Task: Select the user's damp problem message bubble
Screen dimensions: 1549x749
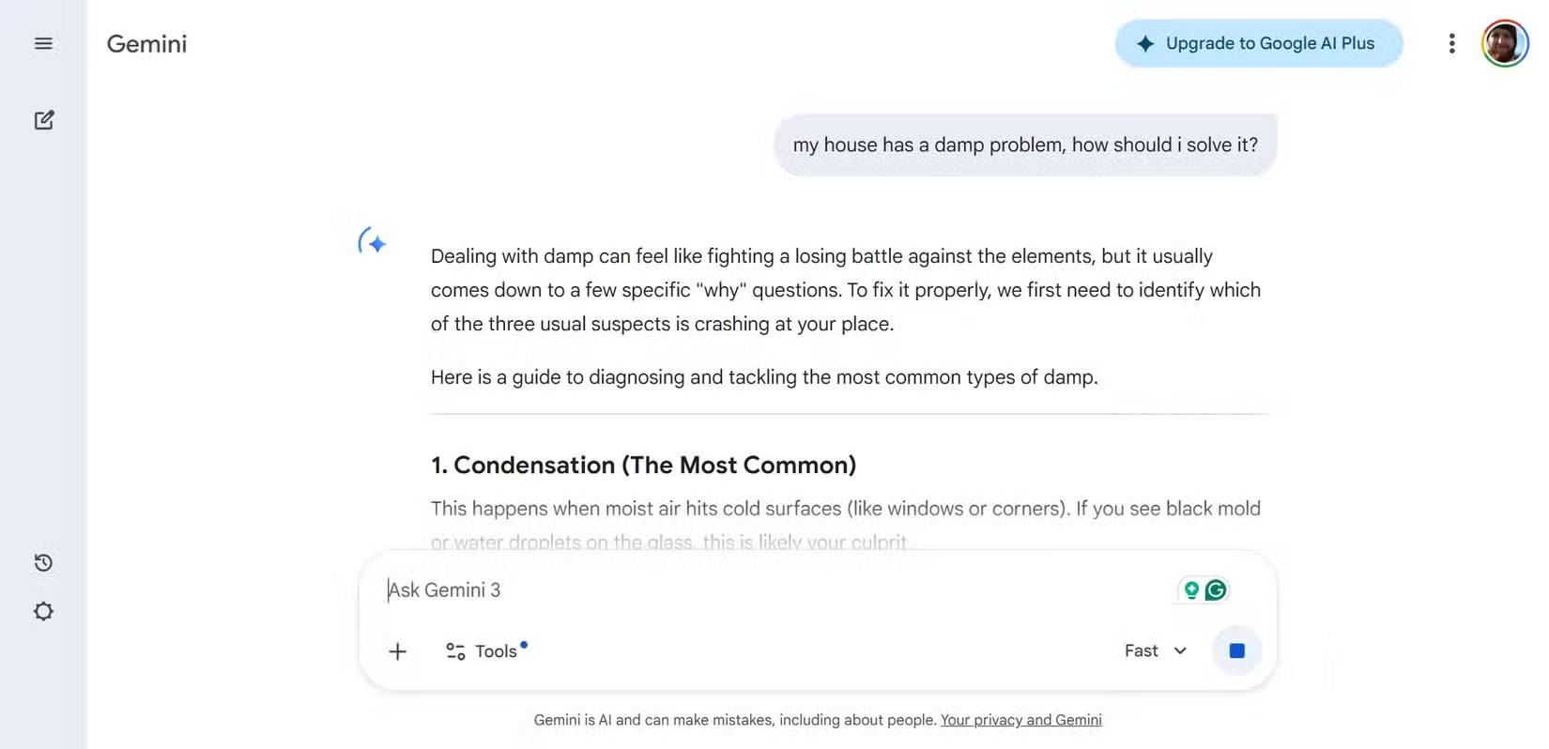Action: [x=1024, y=145]
